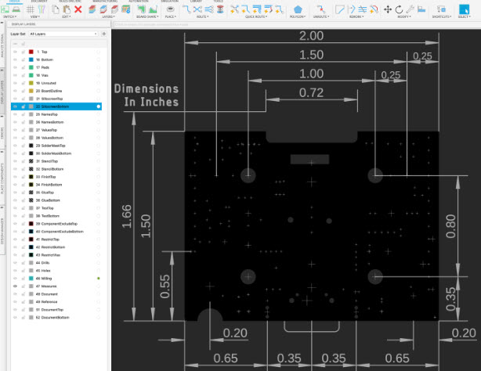Select the 29 SolderMaskTop layer row
Screen dimensions: 481x371
coord(56,146)
